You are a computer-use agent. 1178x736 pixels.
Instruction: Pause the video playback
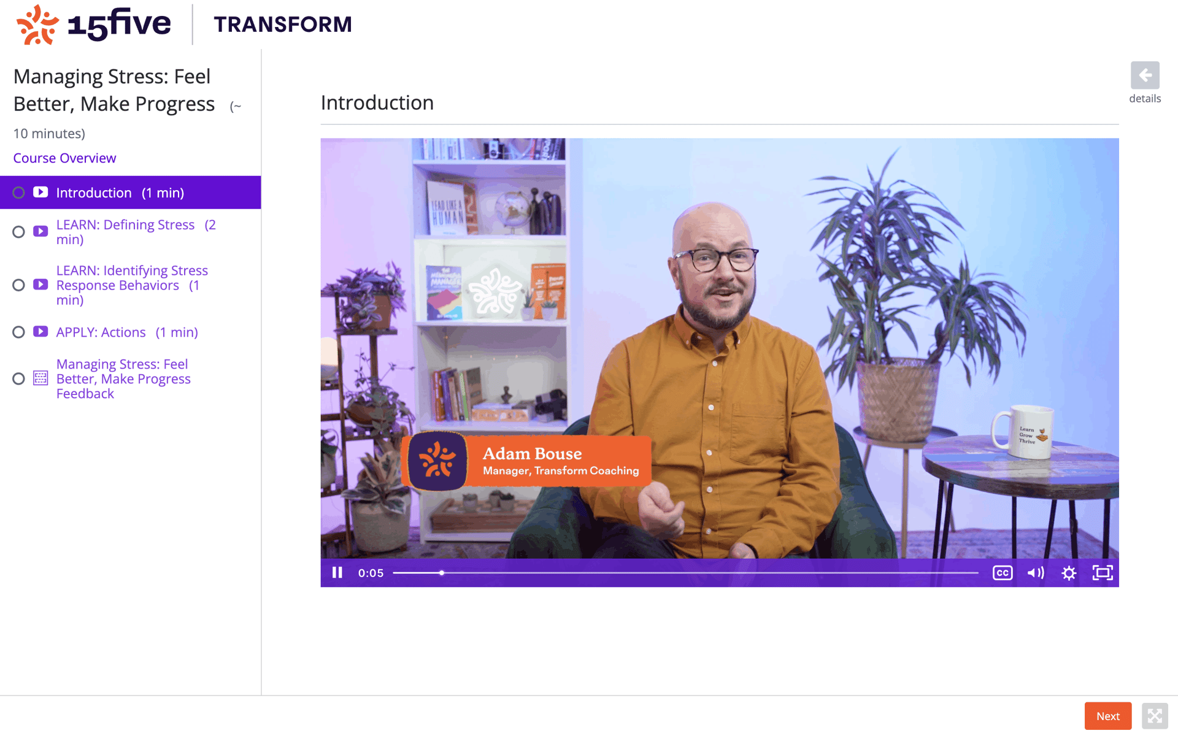[337, 573]
